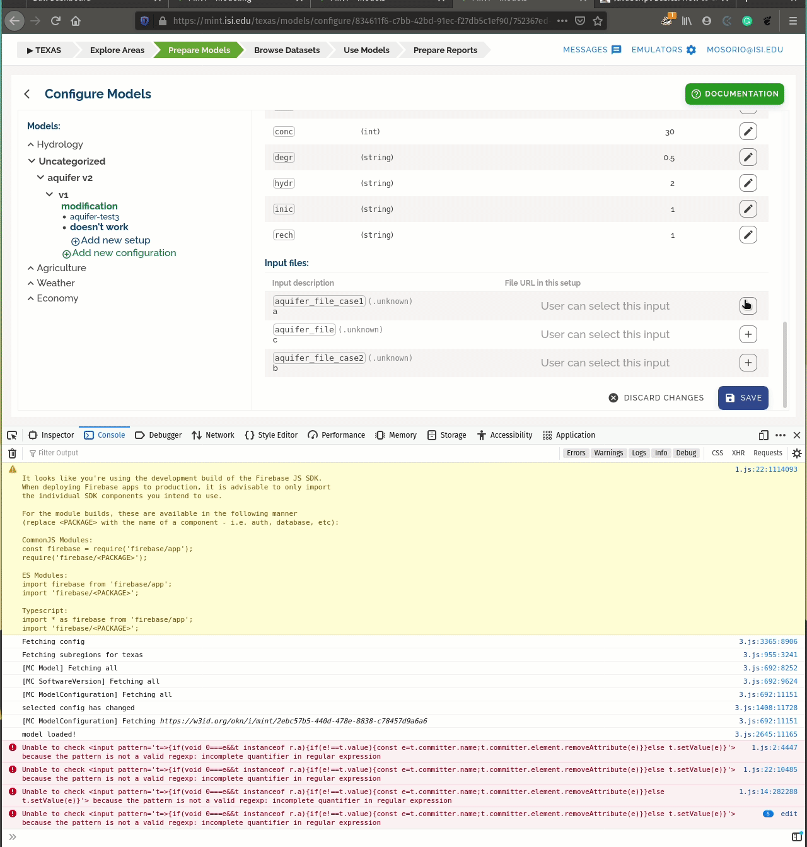The image size is (807, 847).
Task: Open Browse Datasets in the navigation
Action: pyautogui.click(x=287, y=50)
